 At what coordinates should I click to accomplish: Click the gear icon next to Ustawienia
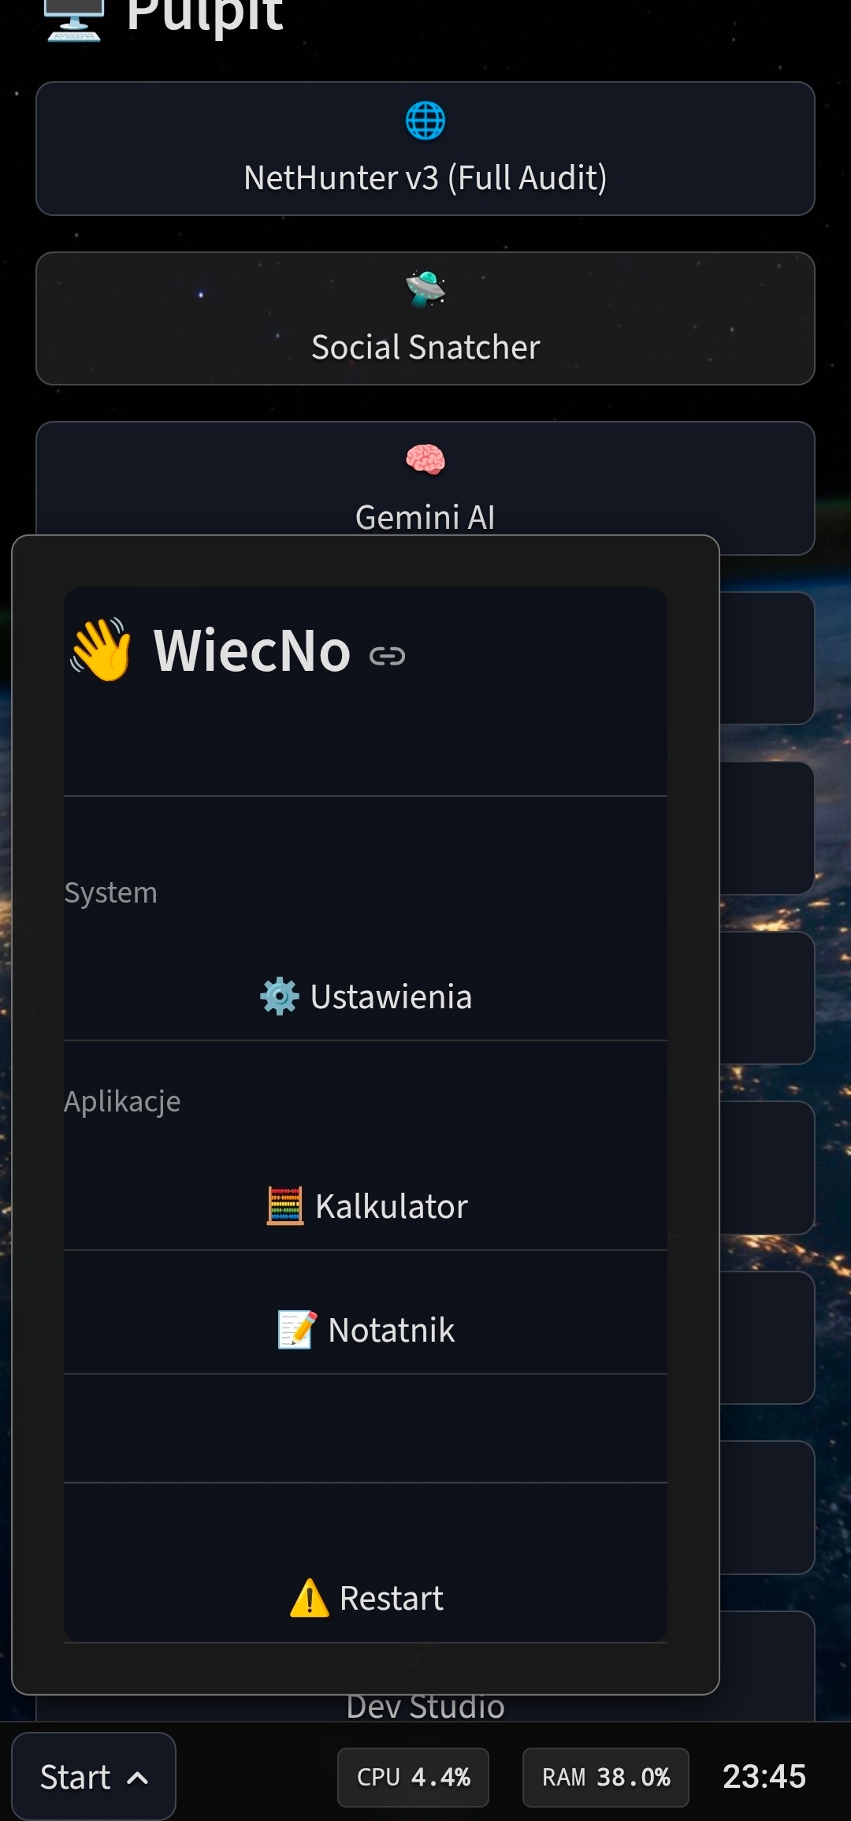point(280,996)
